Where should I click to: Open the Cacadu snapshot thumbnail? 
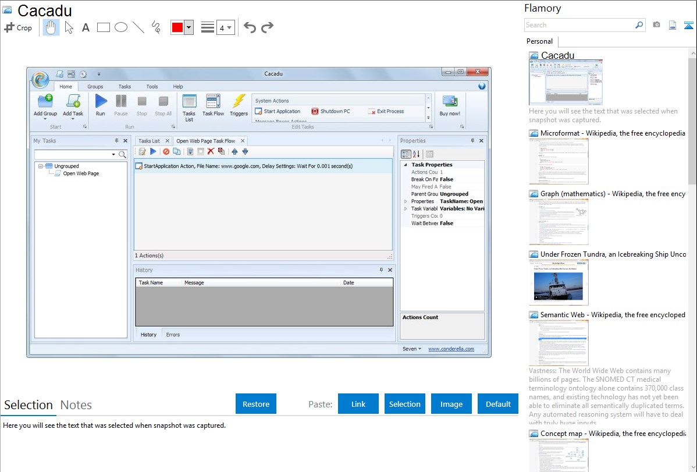pyautogui.click(x=566, y=82)
